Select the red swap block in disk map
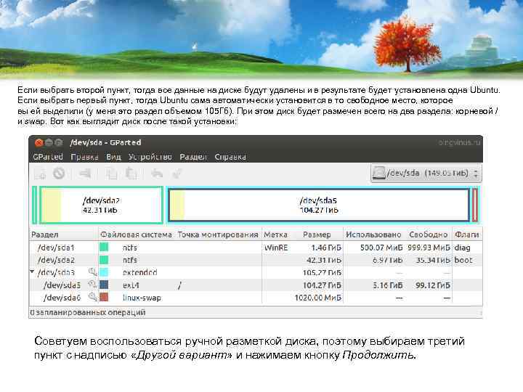 (x=475, y=205)
